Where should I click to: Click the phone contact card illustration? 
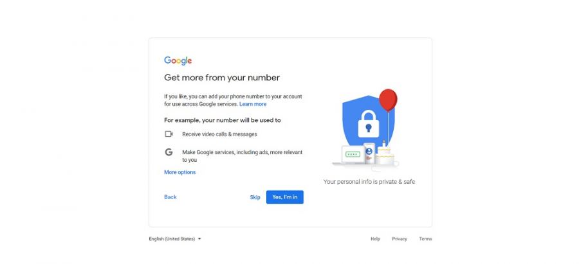click(x=369, y=154)
